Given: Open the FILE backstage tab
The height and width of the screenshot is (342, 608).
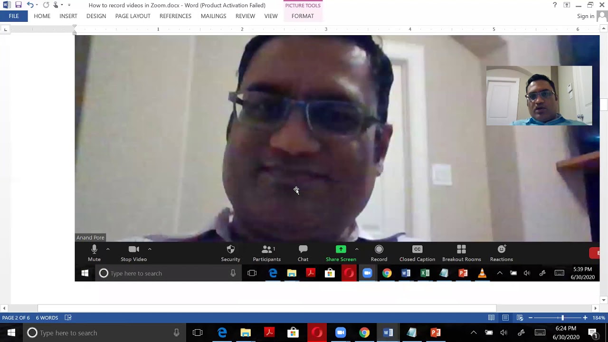Looking at the screenshot, I should 14,16.
